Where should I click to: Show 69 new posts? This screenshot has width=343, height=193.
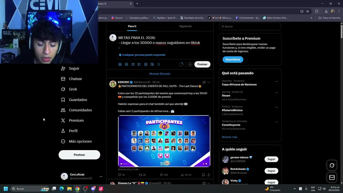point(160,74)
